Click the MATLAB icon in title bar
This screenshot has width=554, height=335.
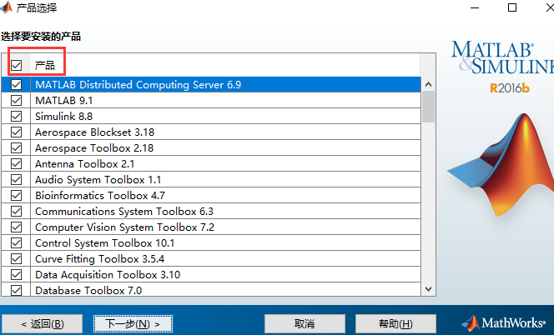(x=6, y=7)
